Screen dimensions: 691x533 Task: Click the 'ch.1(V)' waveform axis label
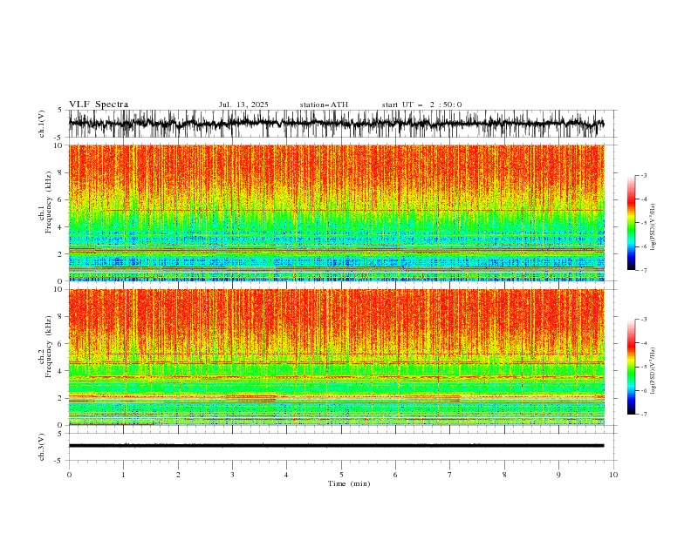click(42, 124)
